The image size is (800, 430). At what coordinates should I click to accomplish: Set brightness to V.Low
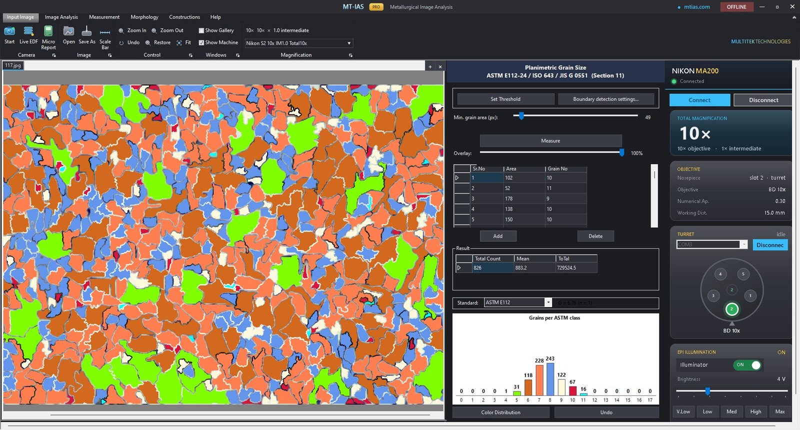point(683,411)
